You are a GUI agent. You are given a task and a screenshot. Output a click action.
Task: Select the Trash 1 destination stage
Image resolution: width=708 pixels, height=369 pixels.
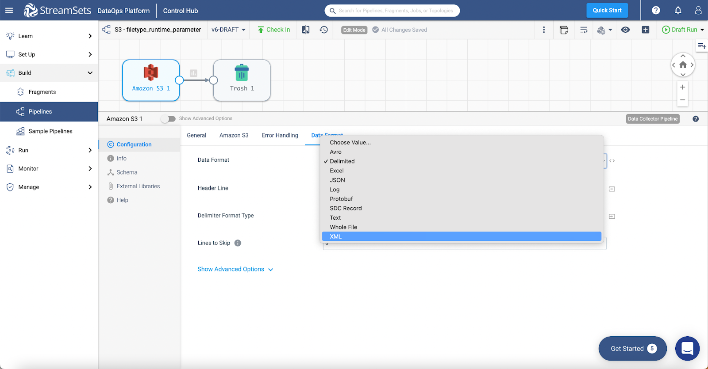pyautogui.click(x=242, y=80)
